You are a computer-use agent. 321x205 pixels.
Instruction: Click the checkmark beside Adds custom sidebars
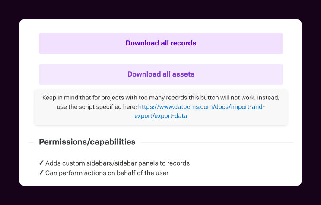41,163
